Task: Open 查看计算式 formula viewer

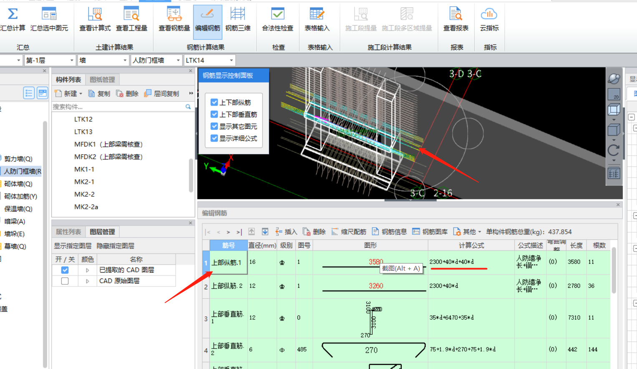Action: [95, 20]
